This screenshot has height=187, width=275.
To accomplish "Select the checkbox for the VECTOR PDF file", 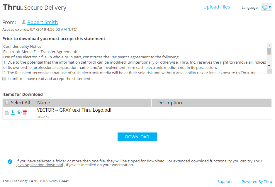I will (x=7, y=113).
